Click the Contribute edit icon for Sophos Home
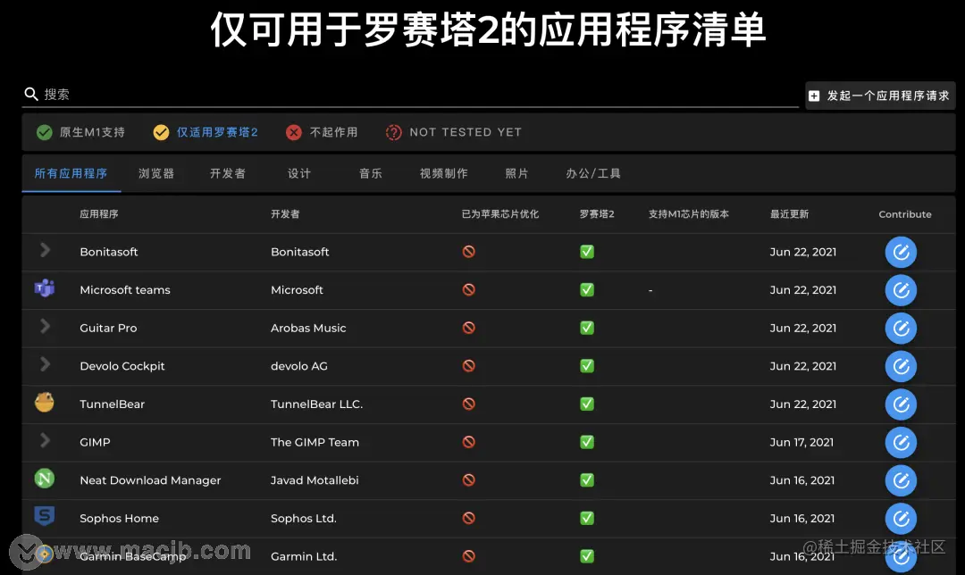The image size is (965, 575). (x=901, y=519)
